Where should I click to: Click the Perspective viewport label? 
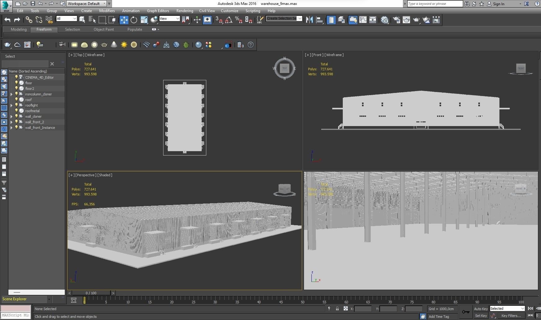click(86, 175)
